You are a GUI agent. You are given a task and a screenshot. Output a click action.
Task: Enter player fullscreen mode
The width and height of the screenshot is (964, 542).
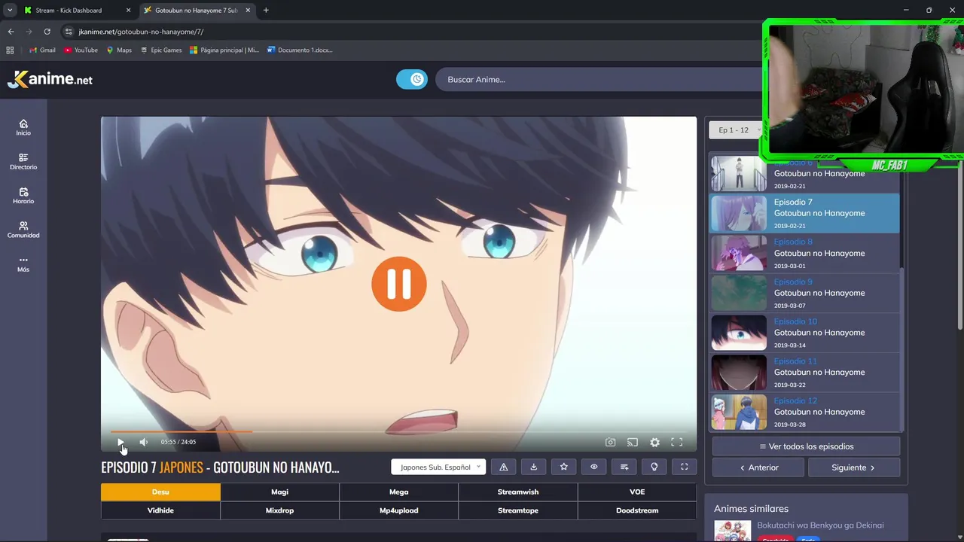click(x=676, y=443)
